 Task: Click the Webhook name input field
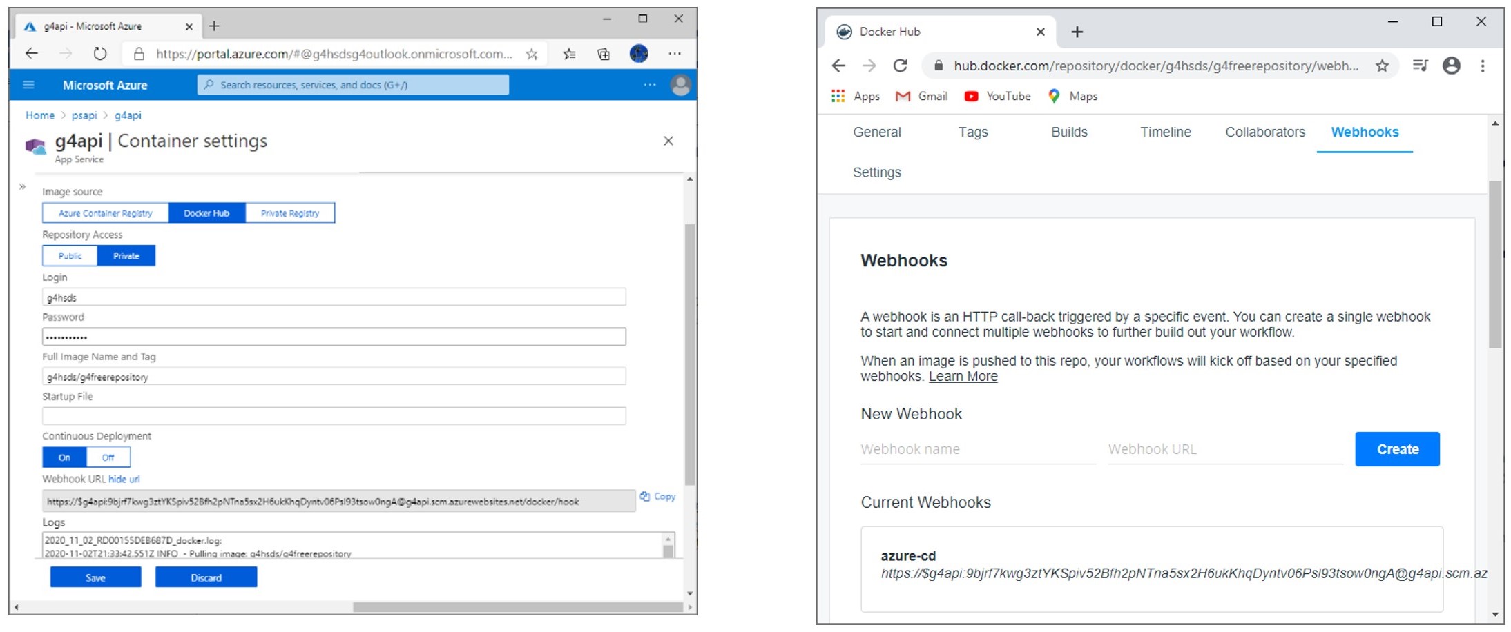click(x=977, y=449)
